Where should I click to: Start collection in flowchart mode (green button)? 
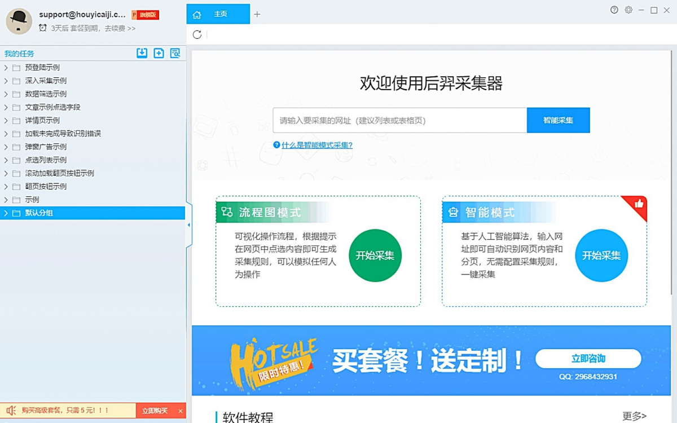pos(375,255)
